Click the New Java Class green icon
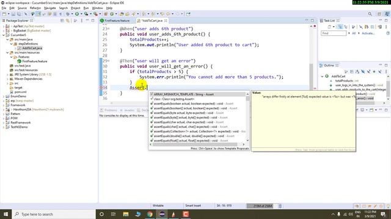Screen dimensions: 391x219 click(112, 14)
